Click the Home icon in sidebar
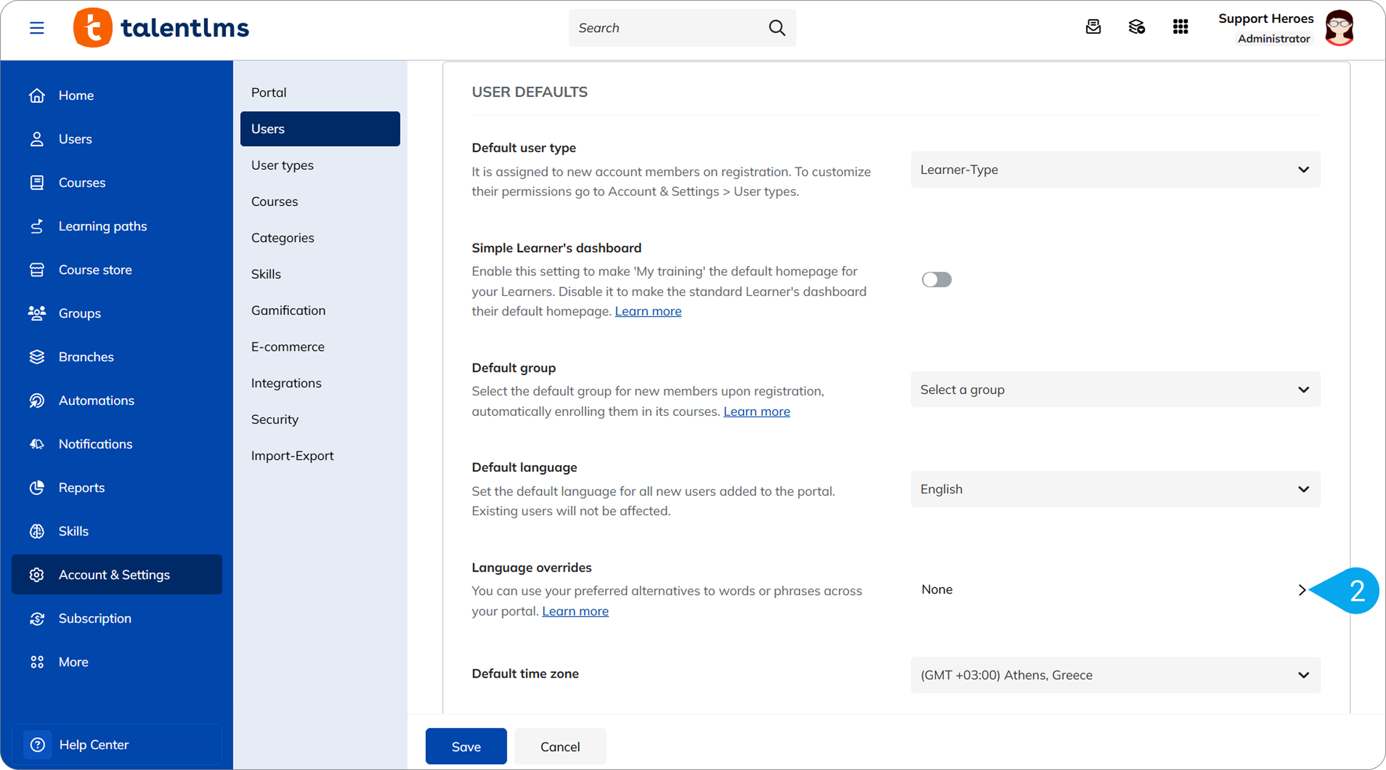Screen dimensions: 1386x770 pyautogui.click(x=37, y=95)
